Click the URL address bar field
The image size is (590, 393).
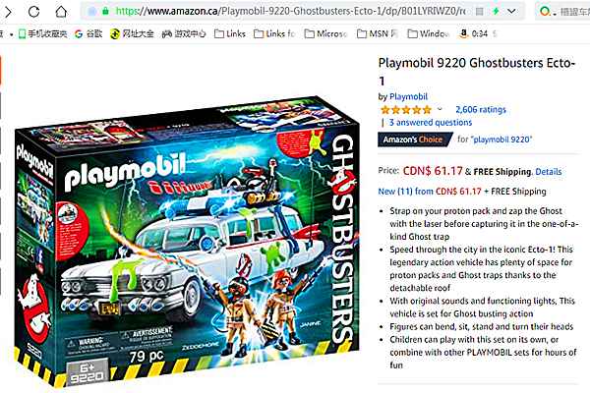coord(286,11)
